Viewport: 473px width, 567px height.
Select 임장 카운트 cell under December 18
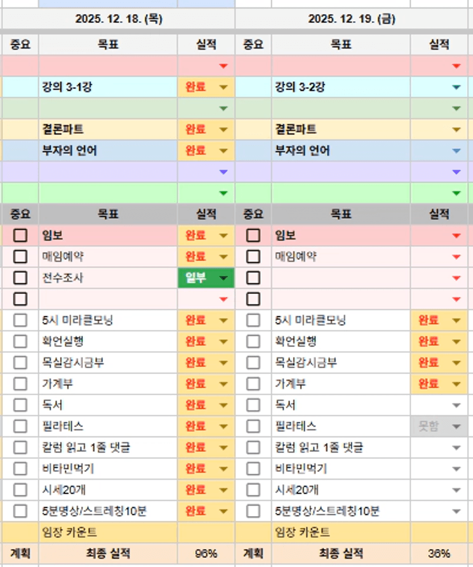click(108, 532)
